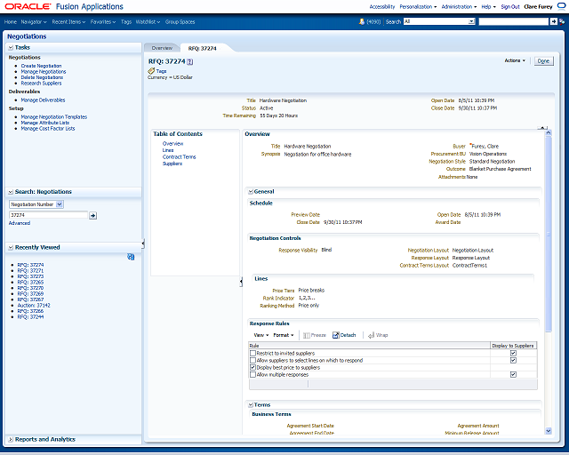The width and height of the screenshot is (569, 455).
Task: Open the Create Negotiation task link
Action: pyautogui.click(x=41, y=66)
